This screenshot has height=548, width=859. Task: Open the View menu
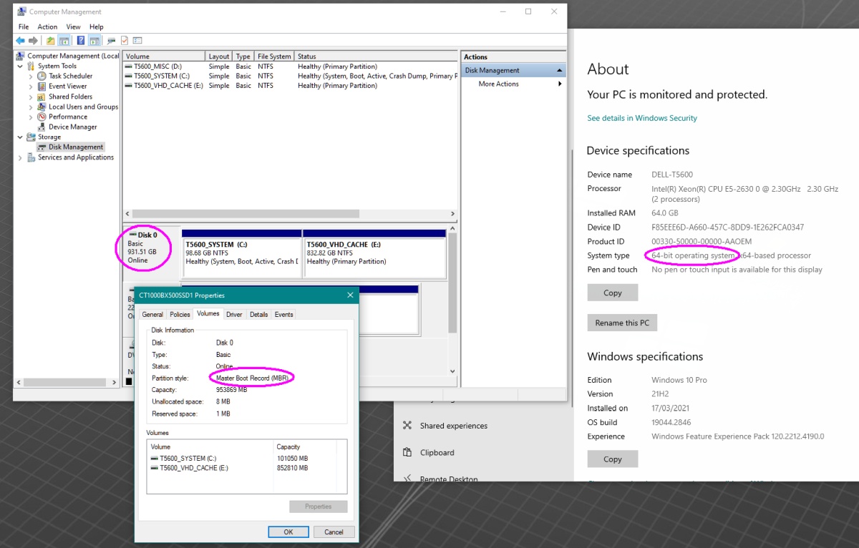(73, 26)
